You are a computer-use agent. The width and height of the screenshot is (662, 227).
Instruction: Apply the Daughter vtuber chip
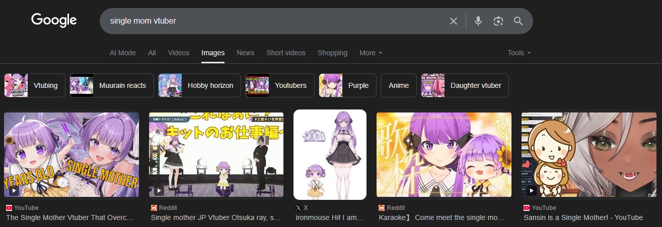point(465,85)
